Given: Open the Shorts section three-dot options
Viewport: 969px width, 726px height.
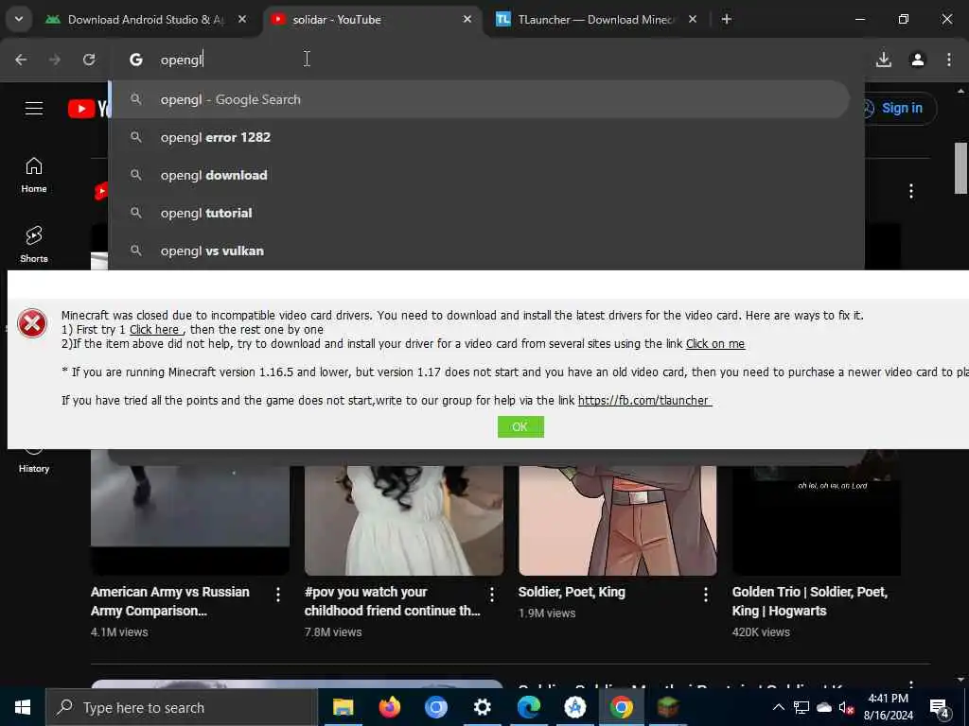Looking at the screenshot, I should [911, 191].
